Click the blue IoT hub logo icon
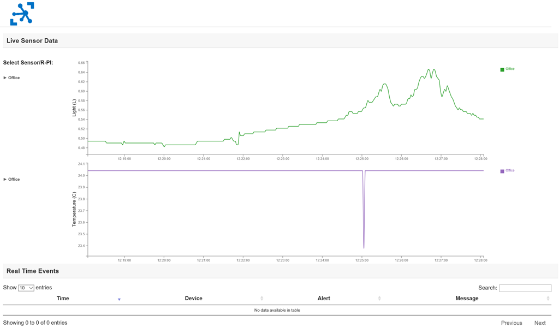The width and height of the screenshot is (559, 333). coord(22,14)
